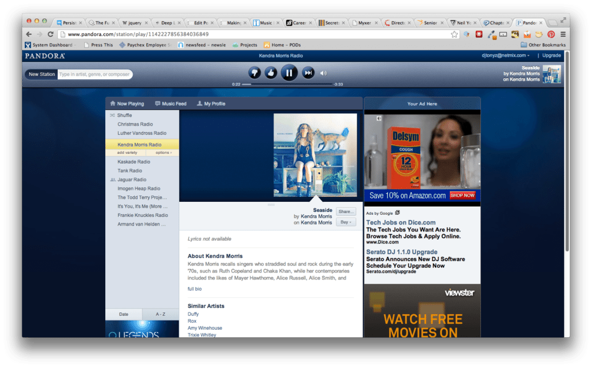Open the Tech Jobs on Dice.com ad
The width and height of the screenshot is (592, 368).
coord(401,223)
